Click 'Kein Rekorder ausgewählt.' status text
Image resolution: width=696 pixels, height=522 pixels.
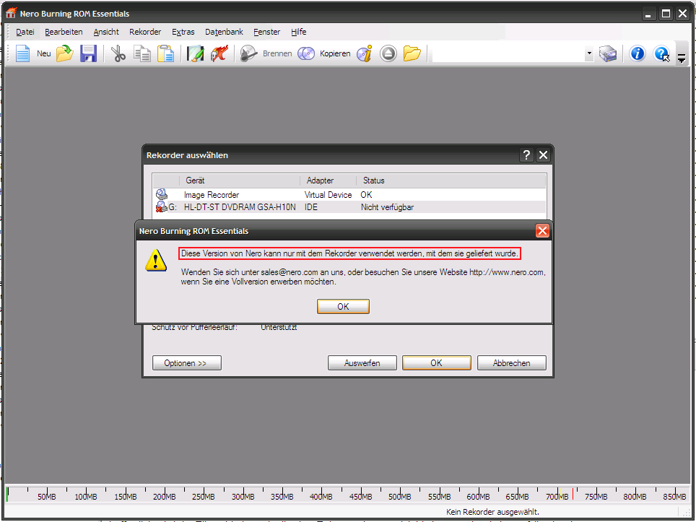492,512
